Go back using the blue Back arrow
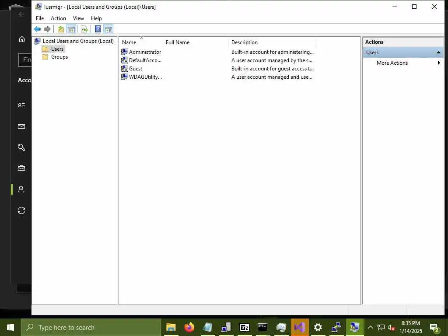Viewport: 448px width, 336px height. (x=37, y=29)
